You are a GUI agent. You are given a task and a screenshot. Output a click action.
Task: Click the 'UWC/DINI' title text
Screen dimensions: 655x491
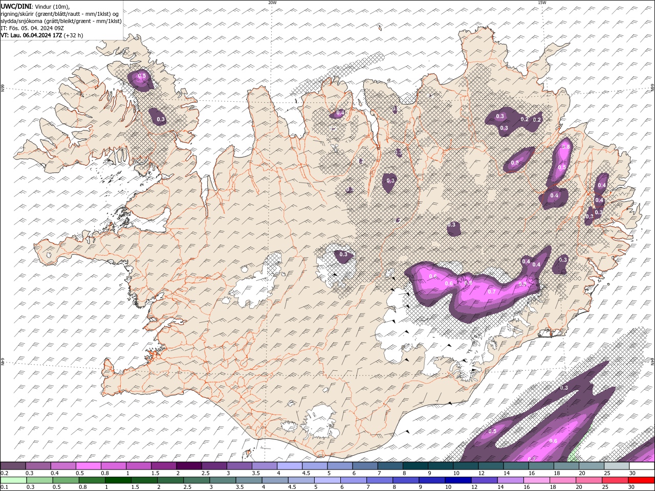(16, 6)
